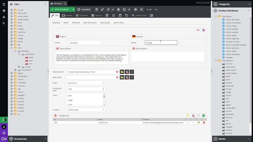Open Manufacturer folder icon button

(122, 72)
